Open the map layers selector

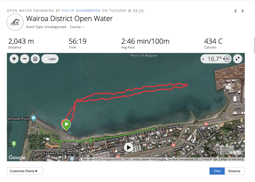tap(35, 59)
